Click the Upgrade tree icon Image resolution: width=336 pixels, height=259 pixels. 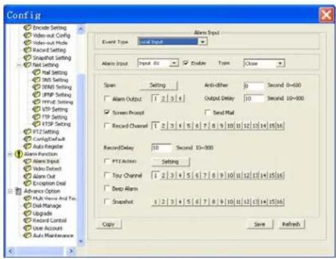point(27,213)
